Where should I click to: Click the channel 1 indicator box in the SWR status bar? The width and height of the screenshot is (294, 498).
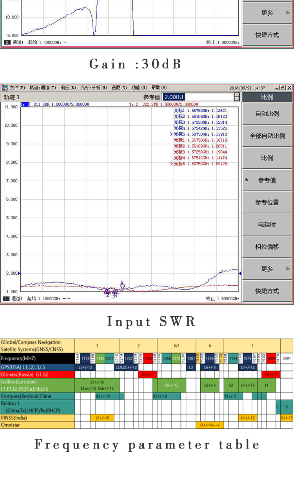6,299
